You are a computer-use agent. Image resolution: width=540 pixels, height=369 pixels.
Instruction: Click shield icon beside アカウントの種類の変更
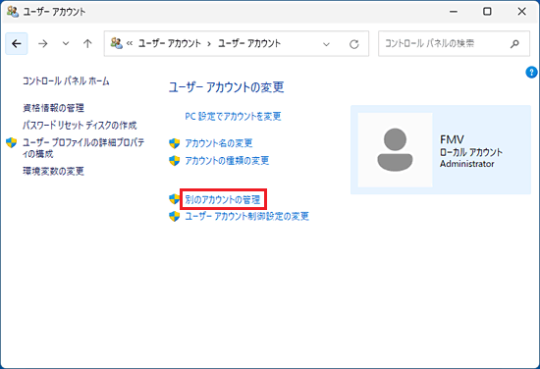coord(175,160)
